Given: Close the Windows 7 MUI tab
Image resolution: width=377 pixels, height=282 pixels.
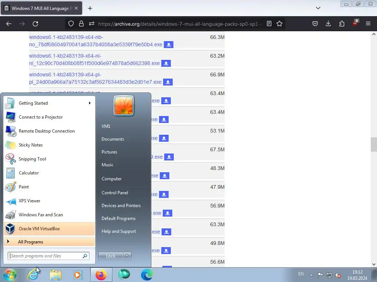Looking at the screenshot, I should [76, 8].
